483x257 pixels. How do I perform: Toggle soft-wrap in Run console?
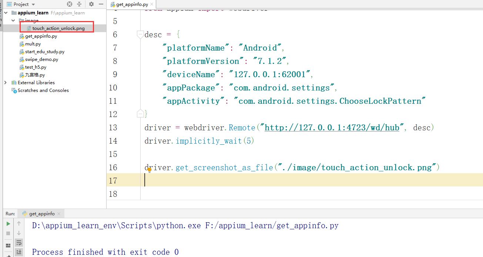pyautogui.click(x=19, y=243)
